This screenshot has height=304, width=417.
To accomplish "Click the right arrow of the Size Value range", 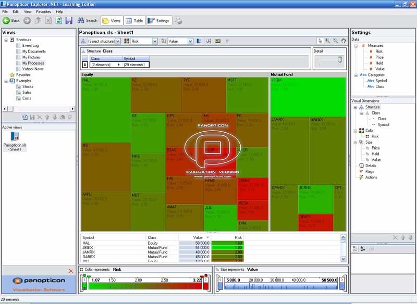I will 342,280.
